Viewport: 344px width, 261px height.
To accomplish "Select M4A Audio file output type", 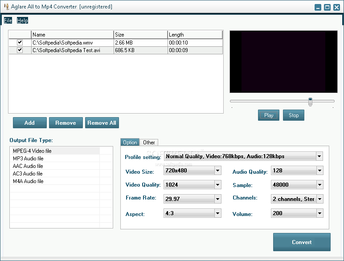I will coord(55,181).
